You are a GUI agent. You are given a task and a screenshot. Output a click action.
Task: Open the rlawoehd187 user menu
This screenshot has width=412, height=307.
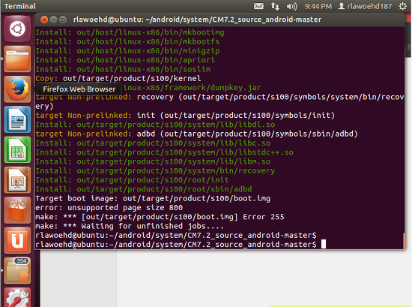click(x=366, y=6)
